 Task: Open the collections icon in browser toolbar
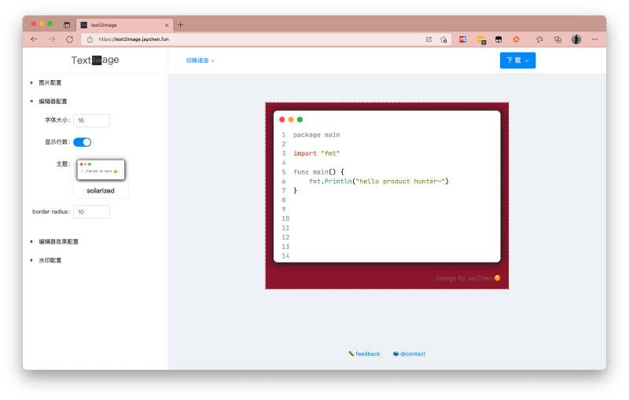[557, 39]
